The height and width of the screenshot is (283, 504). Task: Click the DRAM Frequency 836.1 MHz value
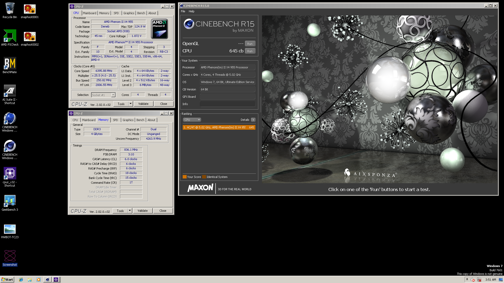(131, 150)
